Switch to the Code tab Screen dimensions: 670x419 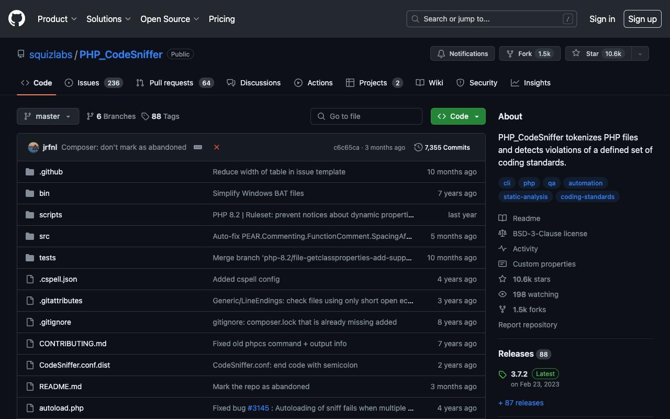click(37, 83)
